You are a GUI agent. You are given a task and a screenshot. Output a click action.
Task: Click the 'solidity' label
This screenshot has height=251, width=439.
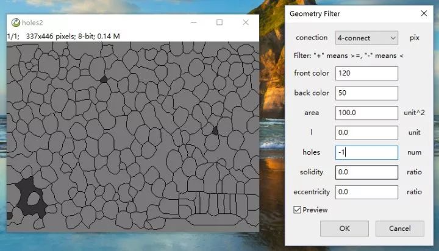(x=312, y=172)
